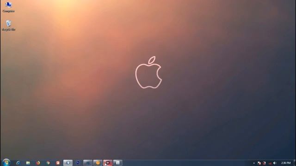The height and width of the screenshot is (166, 296).
Task: Open the Action Center flag icon
Action: pos(259,163)
